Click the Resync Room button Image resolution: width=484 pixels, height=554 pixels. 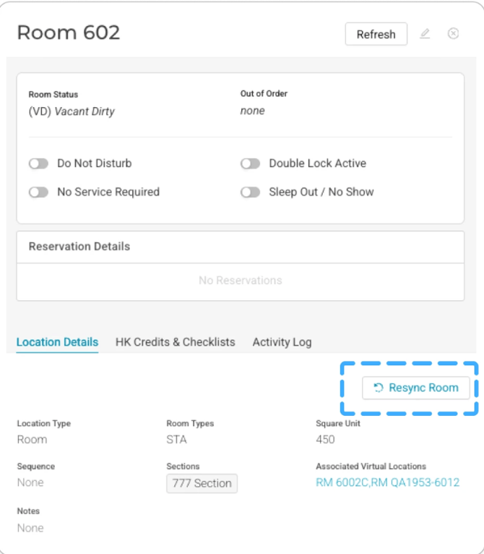click(416, 388)
